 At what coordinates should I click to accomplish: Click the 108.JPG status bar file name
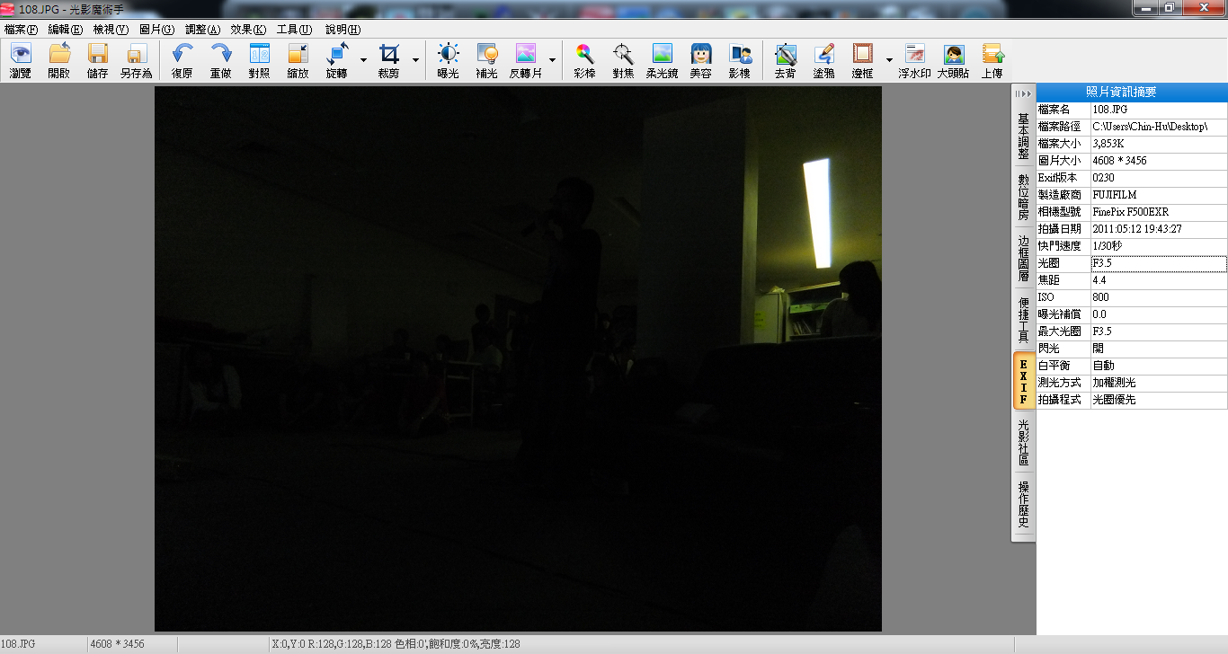pos(18,644)
